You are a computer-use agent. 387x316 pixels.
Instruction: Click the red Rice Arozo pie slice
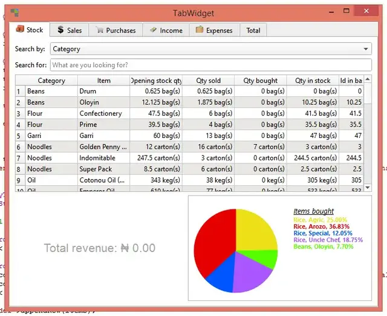212,239
